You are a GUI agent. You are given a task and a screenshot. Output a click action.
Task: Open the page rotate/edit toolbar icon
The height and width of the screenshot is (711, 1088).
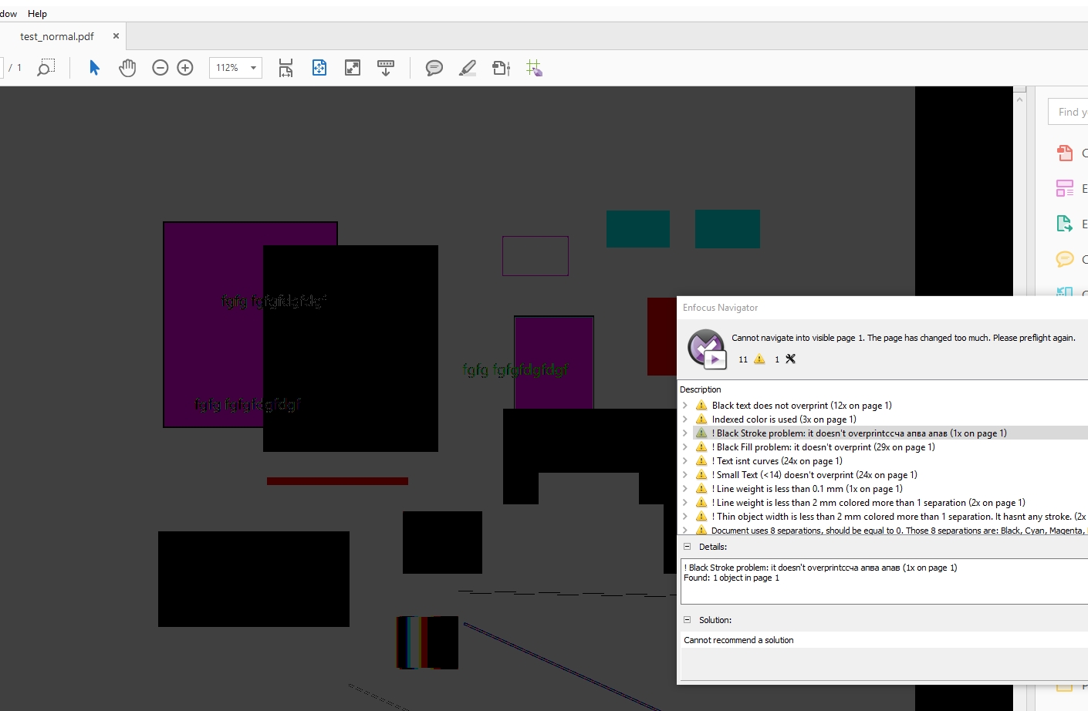click(x=501, y=68)
